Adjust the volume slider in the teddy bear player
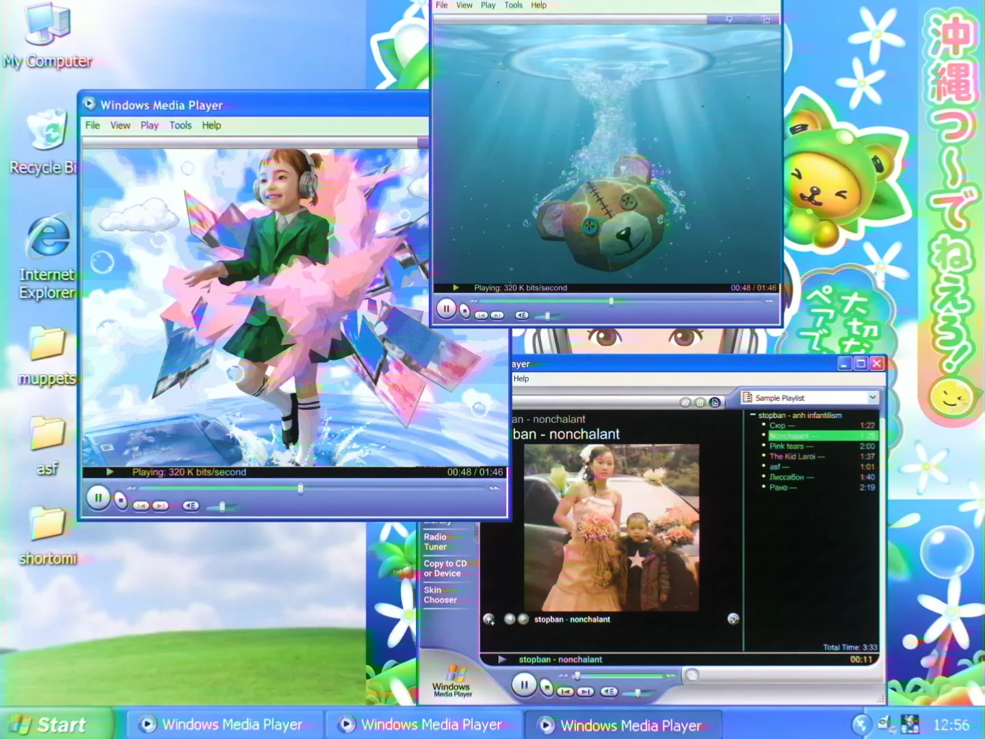Screen dimensions: 985x739 (x=548, y=315)
